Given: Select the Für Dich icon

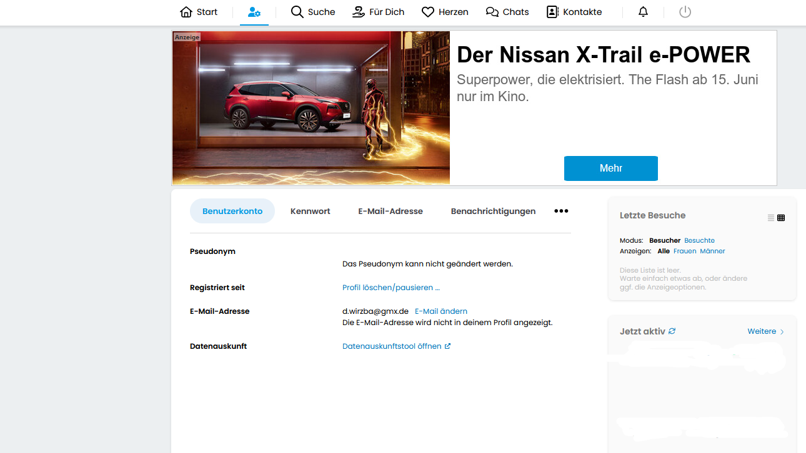Looking at the screenshot, I should 358,11.
